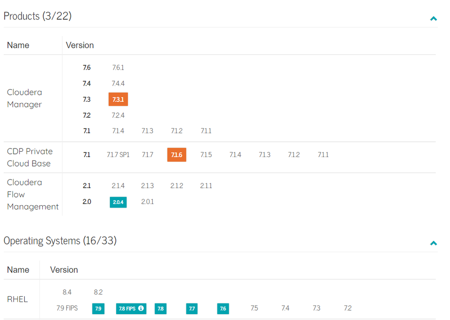This screenshot has height=320, width=450.
Task: Click CDP Private Cloud Base major version 7.1
Action: (86, 155)
